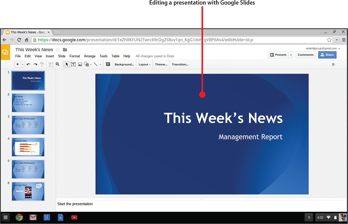Image resolution: width=348 pixels, height=224 pixels.
Task: Open the Chrome menu hamburger icon
Action: [344, 40]
